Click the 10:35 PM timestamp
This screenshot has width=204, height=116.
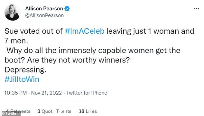(x=16, y=93)
